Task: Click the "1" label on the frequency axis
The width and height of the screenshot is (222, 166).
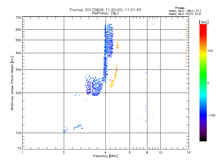Action: (22, 152)
